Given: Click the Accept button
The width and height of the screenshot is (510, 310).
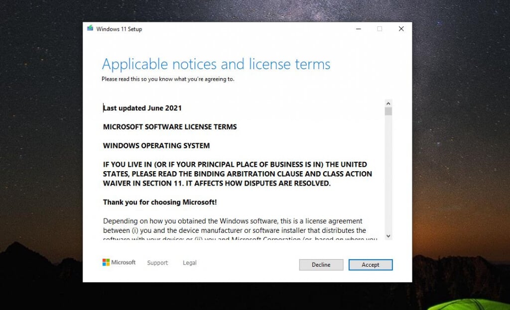Looking at the screenshot, I should click(371, 265).
